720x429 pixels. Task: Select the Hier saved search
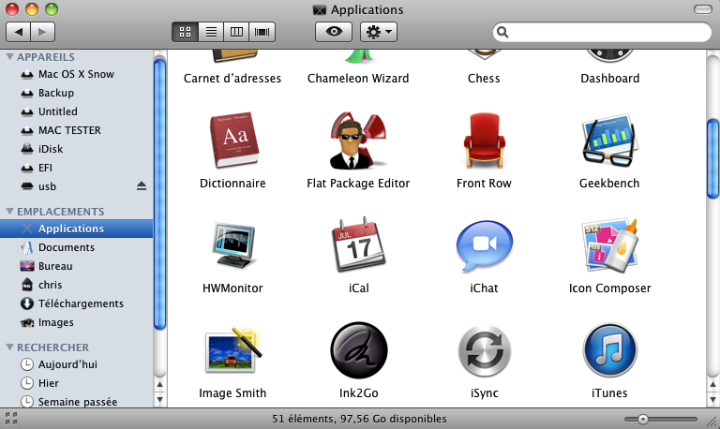tap(76, 383)
